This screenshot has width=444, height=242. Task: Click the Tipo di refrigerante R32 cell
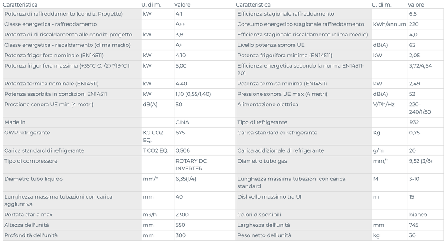(x=414, y=122)
